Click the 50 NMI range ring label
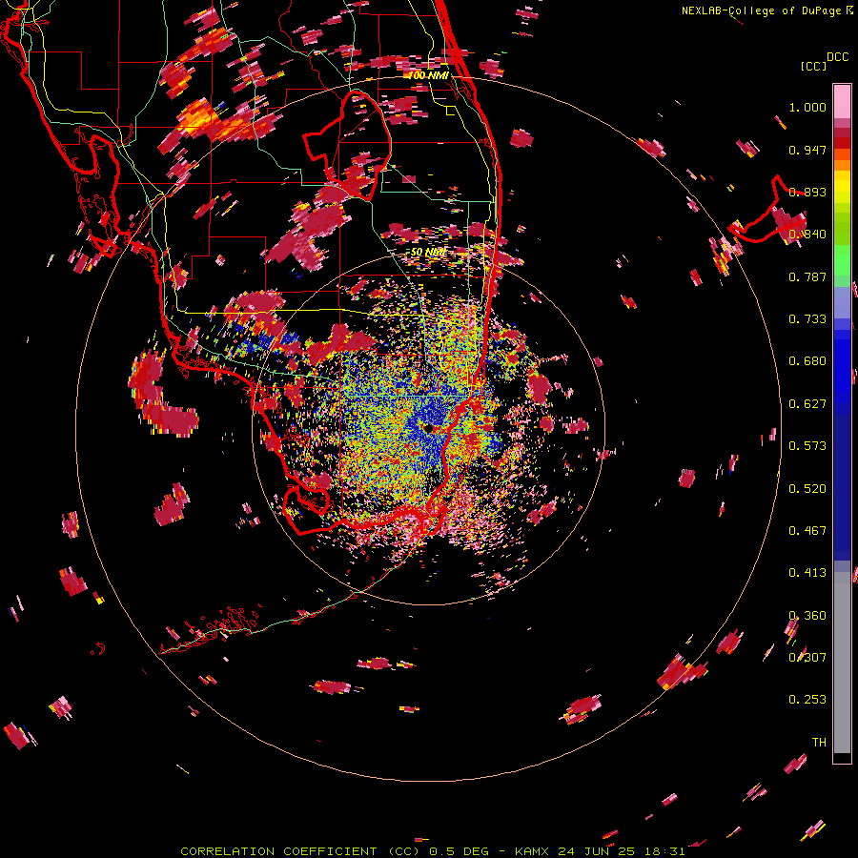The height and width of the screenshot is (858, 858). click(428, 253)
